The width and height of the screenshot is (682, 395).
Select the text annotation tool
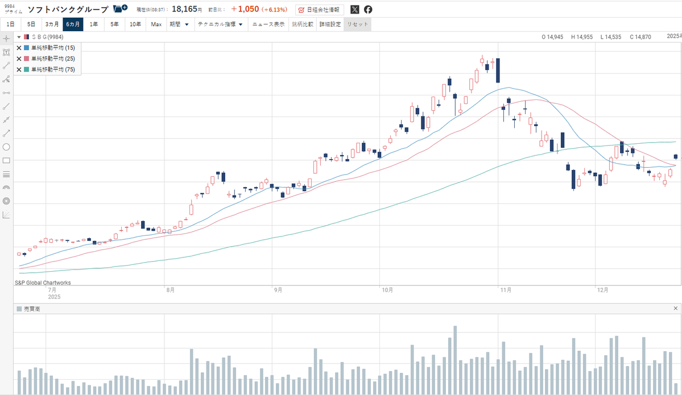[6, 52]
